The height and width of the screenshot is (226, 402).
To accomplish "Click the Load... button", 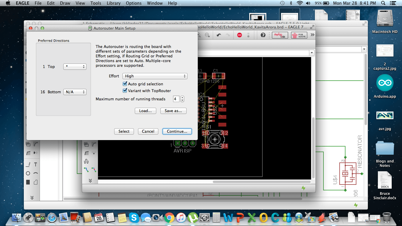I will pos(145,111).
